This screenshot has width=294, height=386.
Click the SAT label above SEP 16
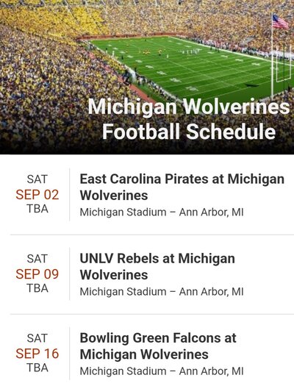point(37,338)
